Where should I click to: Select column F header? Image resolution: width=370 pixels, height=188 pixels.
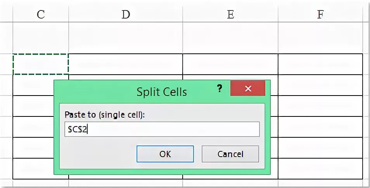[320, 15]
